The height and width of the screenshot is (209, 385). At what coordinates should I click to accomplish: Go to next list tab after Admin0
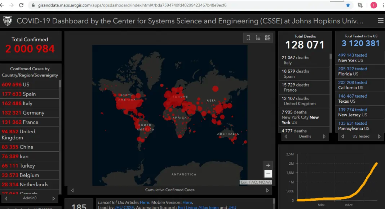[53, 199]
